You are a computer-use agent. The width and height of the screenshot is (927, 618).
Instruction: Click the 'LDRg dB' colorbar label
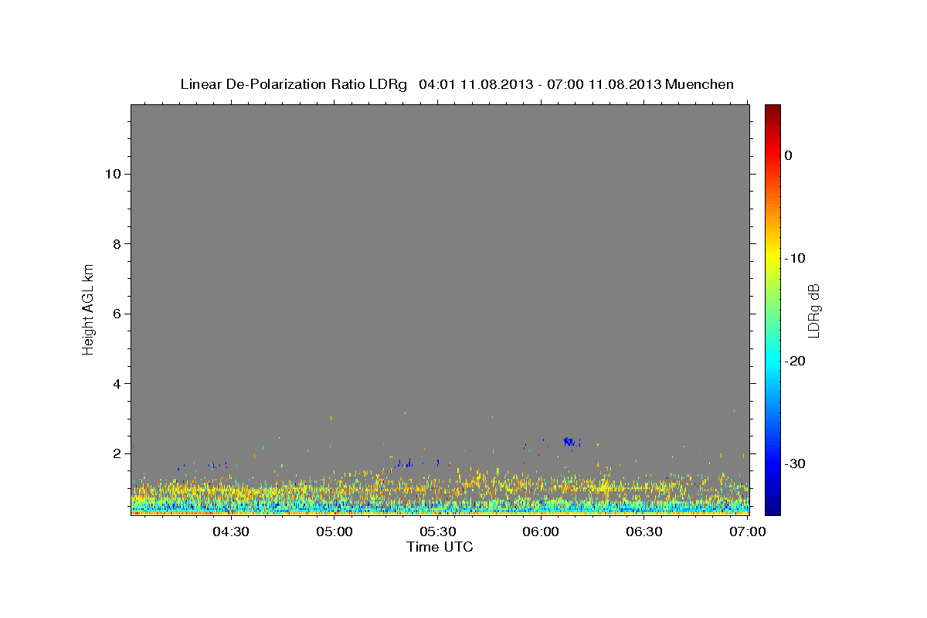click(813, 310)
